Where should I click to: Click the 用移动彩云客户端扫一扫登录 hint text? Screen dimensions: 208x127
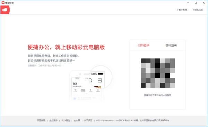click(x=158, y=95)
